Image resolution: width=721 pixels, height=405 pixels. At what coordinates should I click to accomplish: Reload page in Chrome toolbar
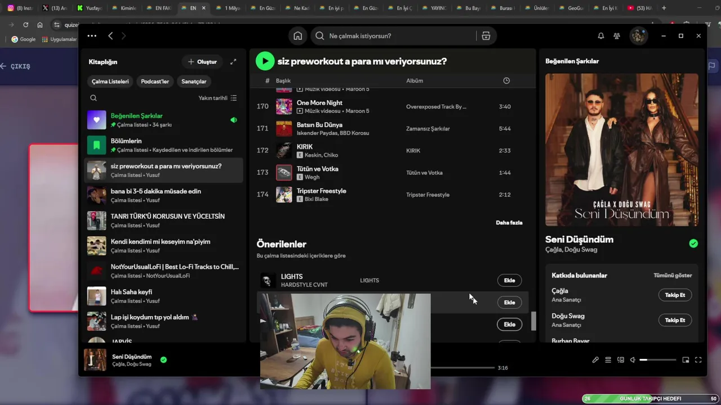tap(25, 25)
